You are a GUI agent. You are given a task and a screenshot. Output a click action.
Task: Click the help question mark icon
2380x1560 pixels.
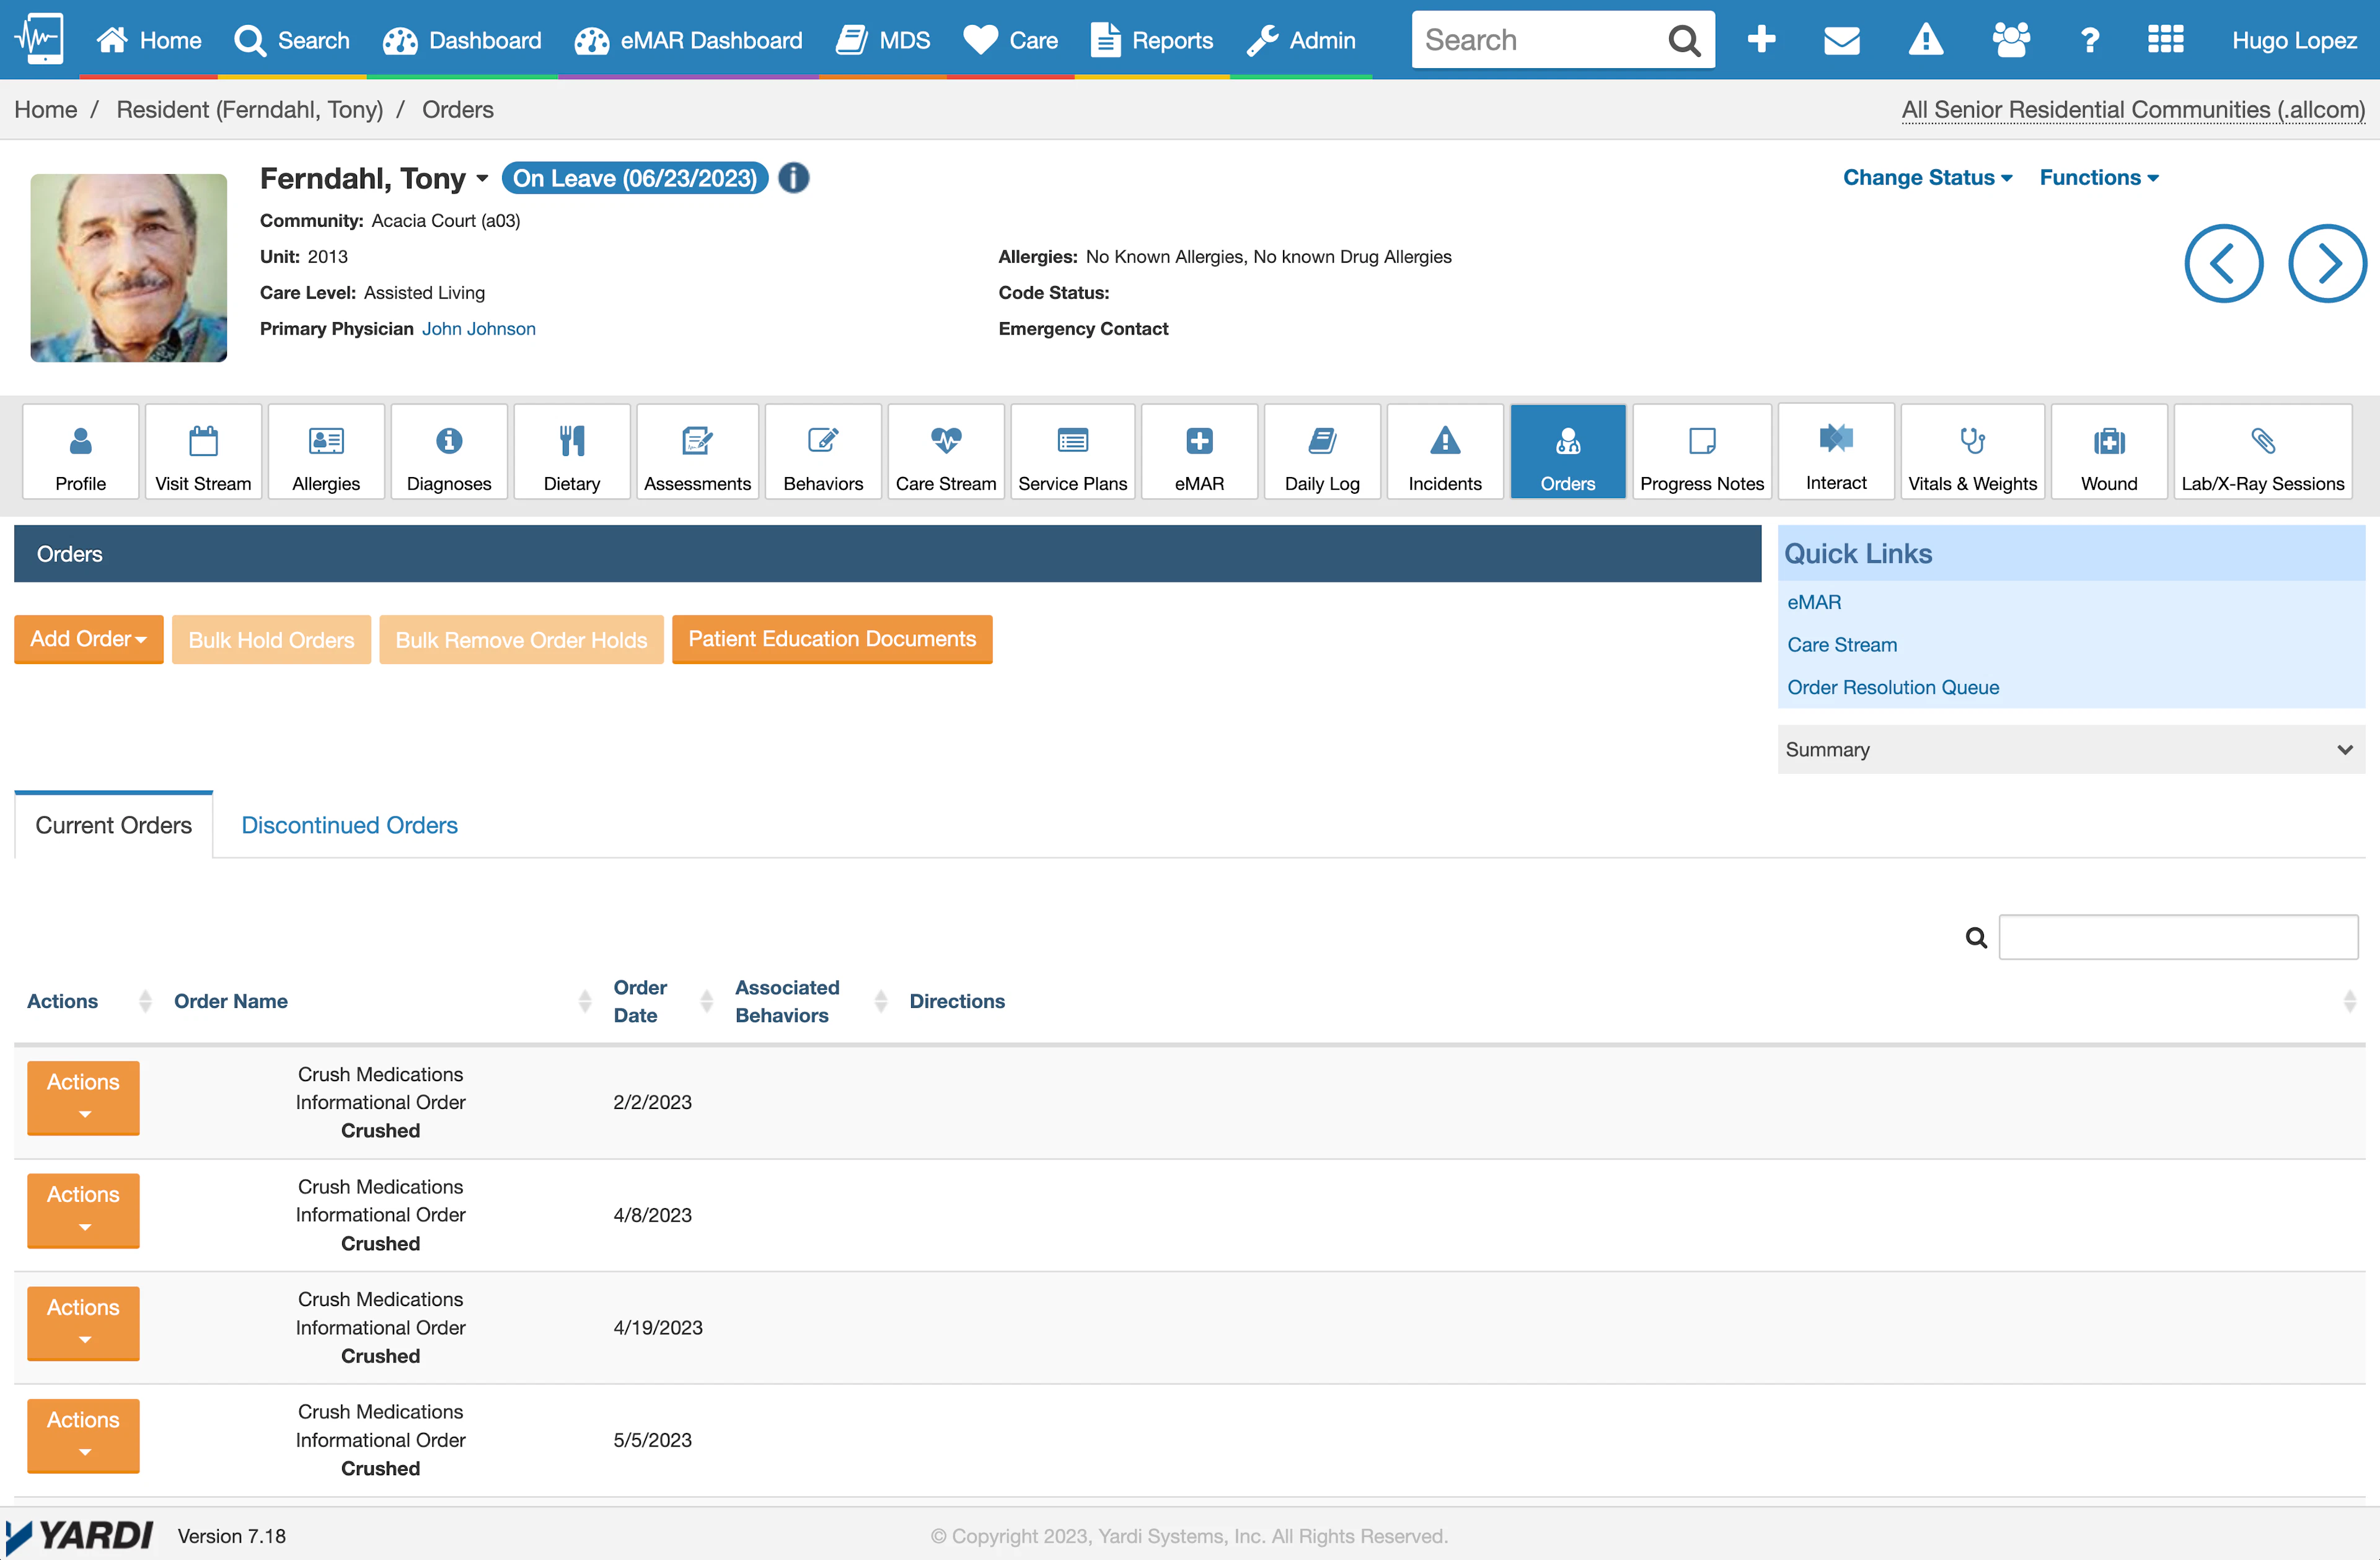click(x=2089, y=40)
